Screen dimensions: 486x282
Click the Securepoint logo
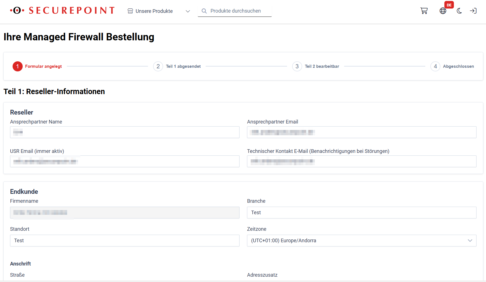click(x=62, y=10)
